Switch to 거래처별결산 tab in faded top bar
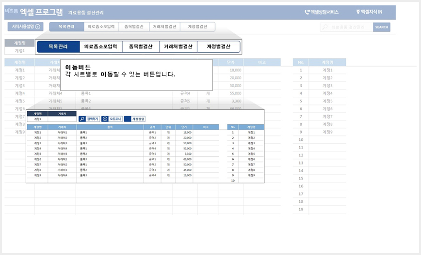The width and height of the screenshot is (421, 255). click(x=164, y=27)
